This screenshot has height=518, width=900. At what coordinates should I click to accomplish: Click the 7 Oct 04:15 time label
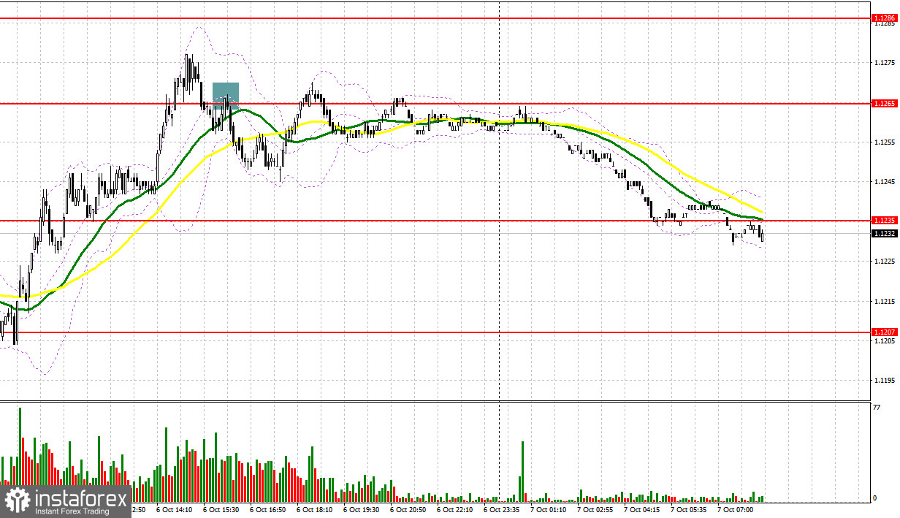[x=642, y=509]
